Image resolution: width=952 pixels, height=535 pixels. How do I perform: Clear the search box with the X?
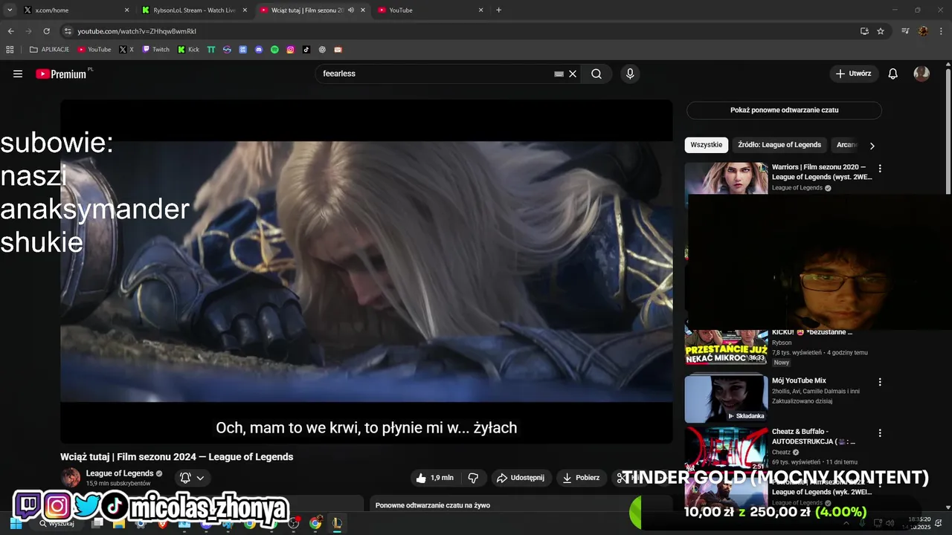(x=573, y=74)
